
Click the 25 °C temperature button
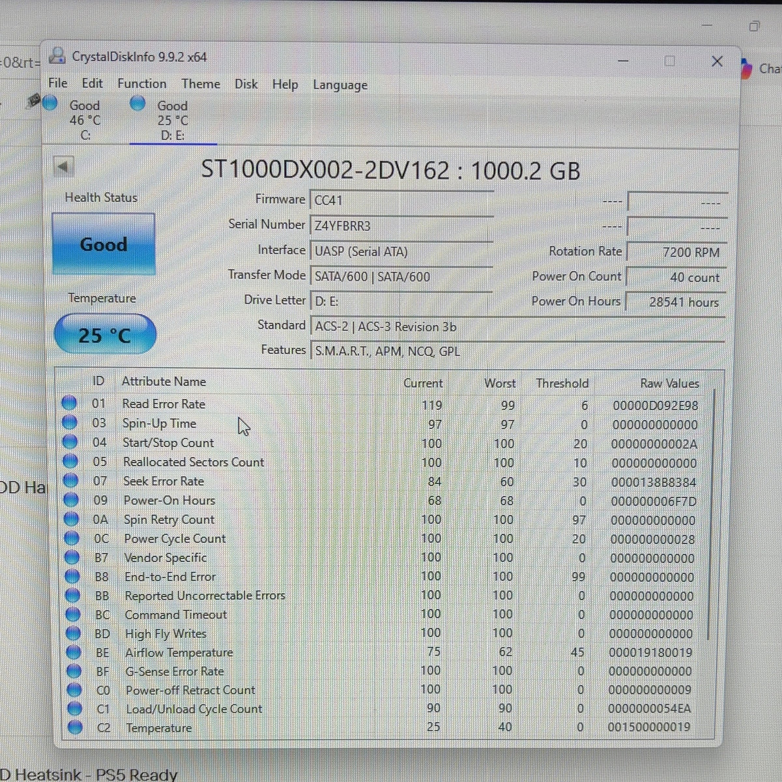[105, 334]
